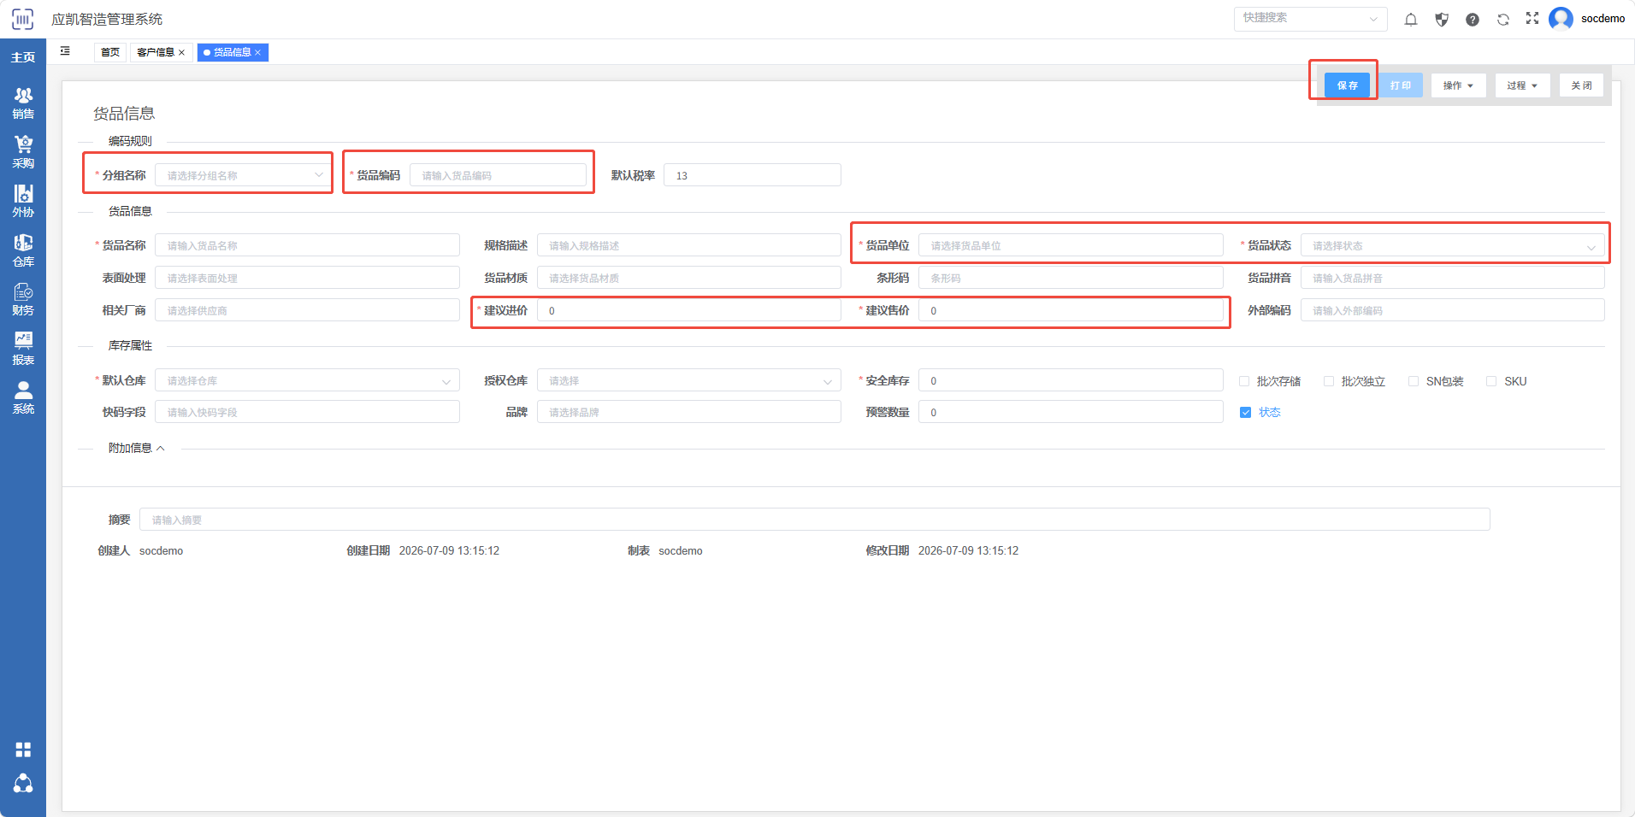Check the SKU checkbox
The width and height of the screenshot is (1635, 817).
coord(1491,381)
